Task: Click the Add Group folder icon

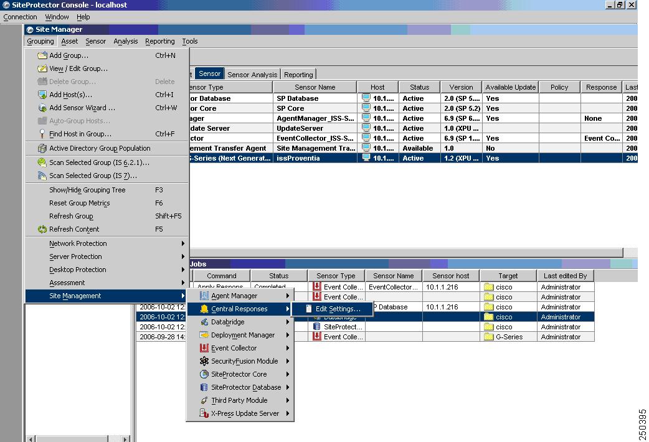Action: click(42, 55)
